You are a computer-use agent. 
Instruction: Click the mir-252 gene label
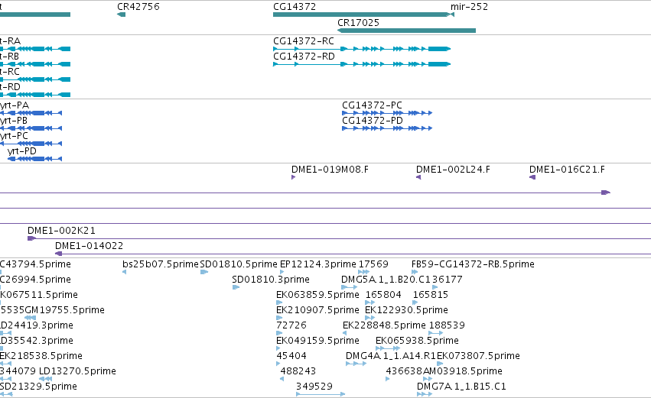pos(469,7)
